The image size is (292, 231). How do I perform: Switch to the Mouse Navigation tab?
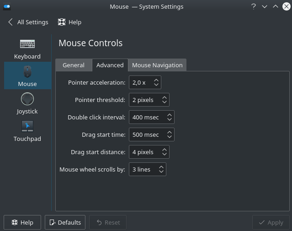point(157,65)
